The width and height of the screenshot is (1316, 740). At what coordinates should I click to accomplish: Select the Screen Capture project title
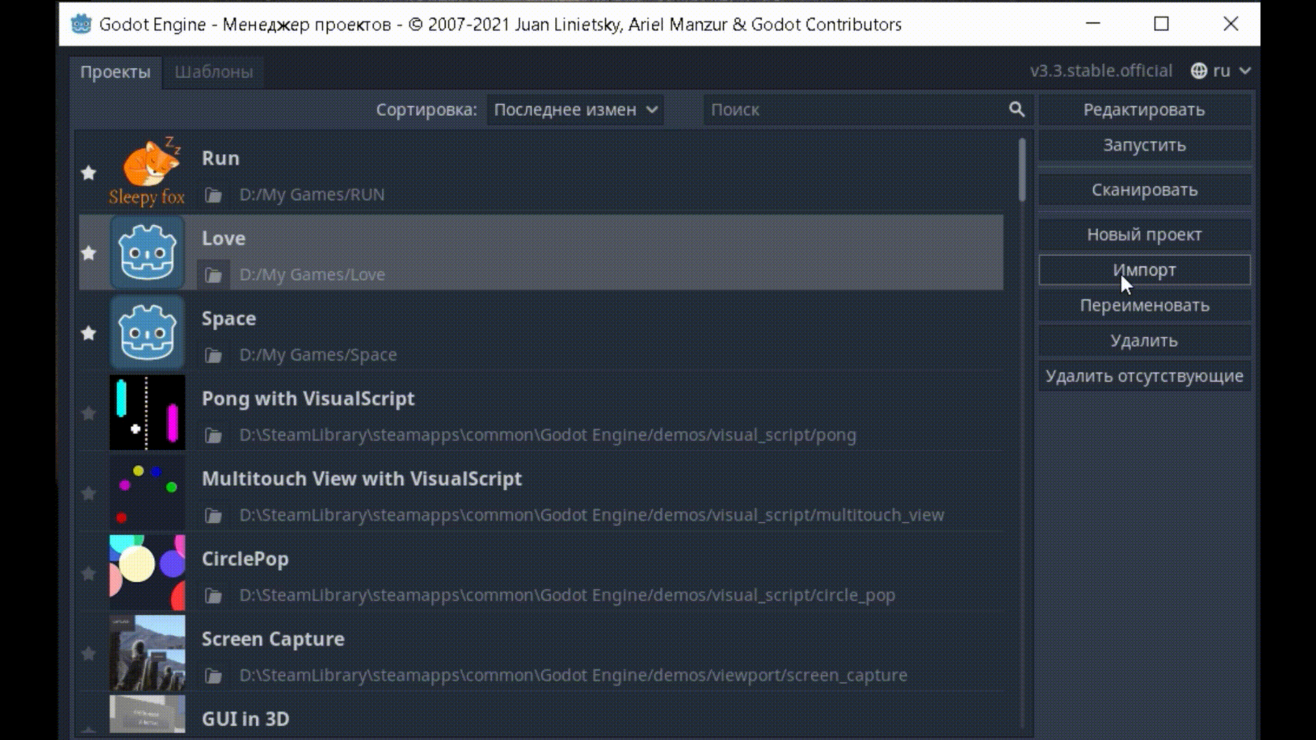[273, 639]
